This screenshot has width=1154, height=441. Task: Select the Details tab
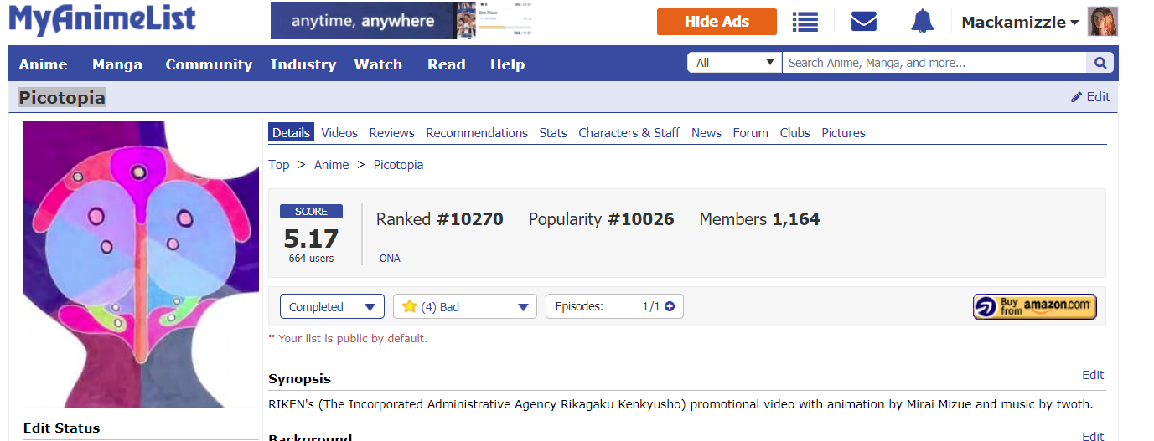(292, 132)
